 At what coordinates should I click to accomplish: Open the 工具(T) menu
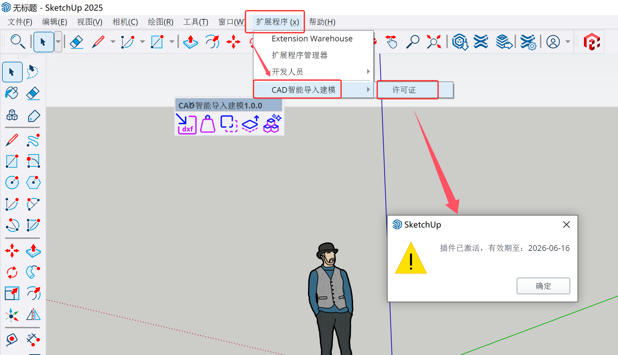pos(196,22)
